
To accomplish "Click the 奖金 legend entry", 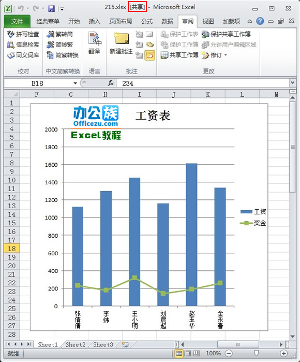I will click(253, 223).
